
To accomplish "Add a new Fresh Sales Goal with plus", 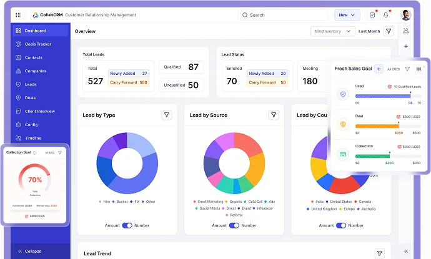I will pos(379,69).
